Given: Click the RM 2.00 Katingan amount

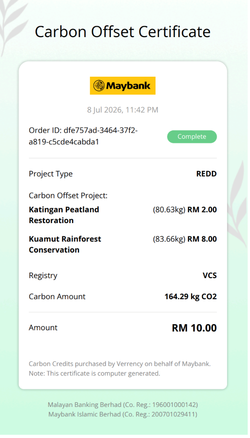Looking at the screenshot, I should click(202, 209).
